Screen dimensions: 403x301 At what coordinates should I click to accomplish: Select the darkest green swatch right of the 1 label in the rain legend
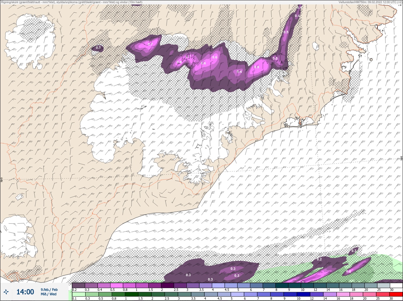[x=132, y=294]
